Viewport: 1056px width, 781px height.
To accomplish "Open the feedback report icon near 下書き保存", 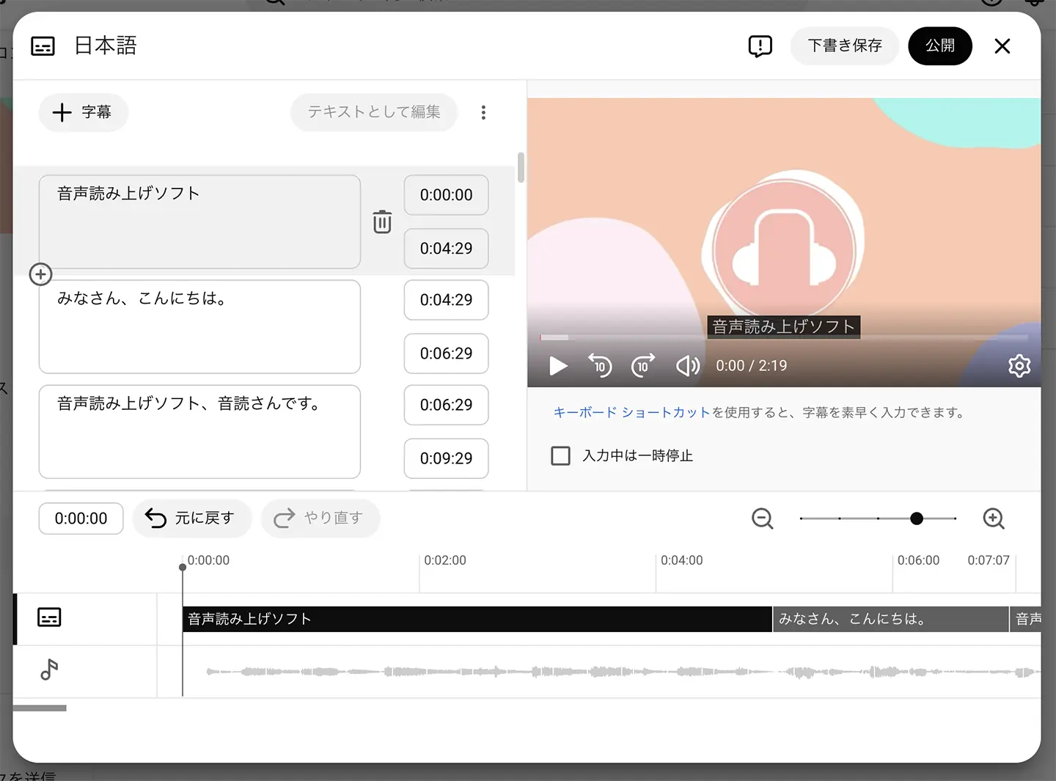I will (760, 45).
